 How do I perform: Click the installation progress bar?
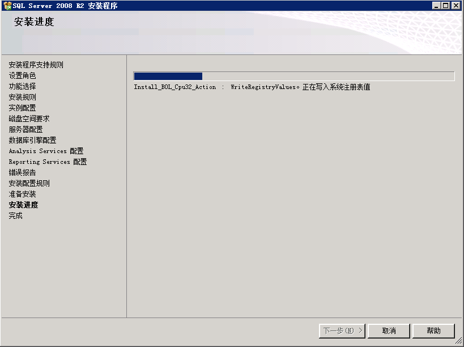tap(294, 76)
